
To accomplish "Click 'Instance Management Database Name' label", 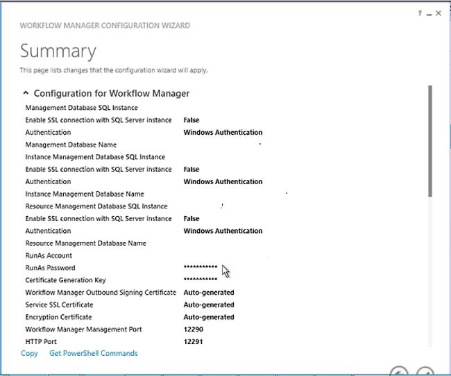I will 85,194.
